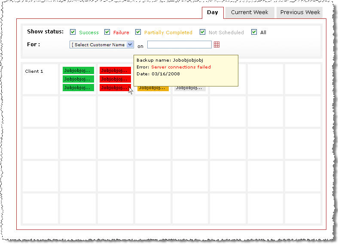Open the calendar date picker icon

[x=216, y=45]
